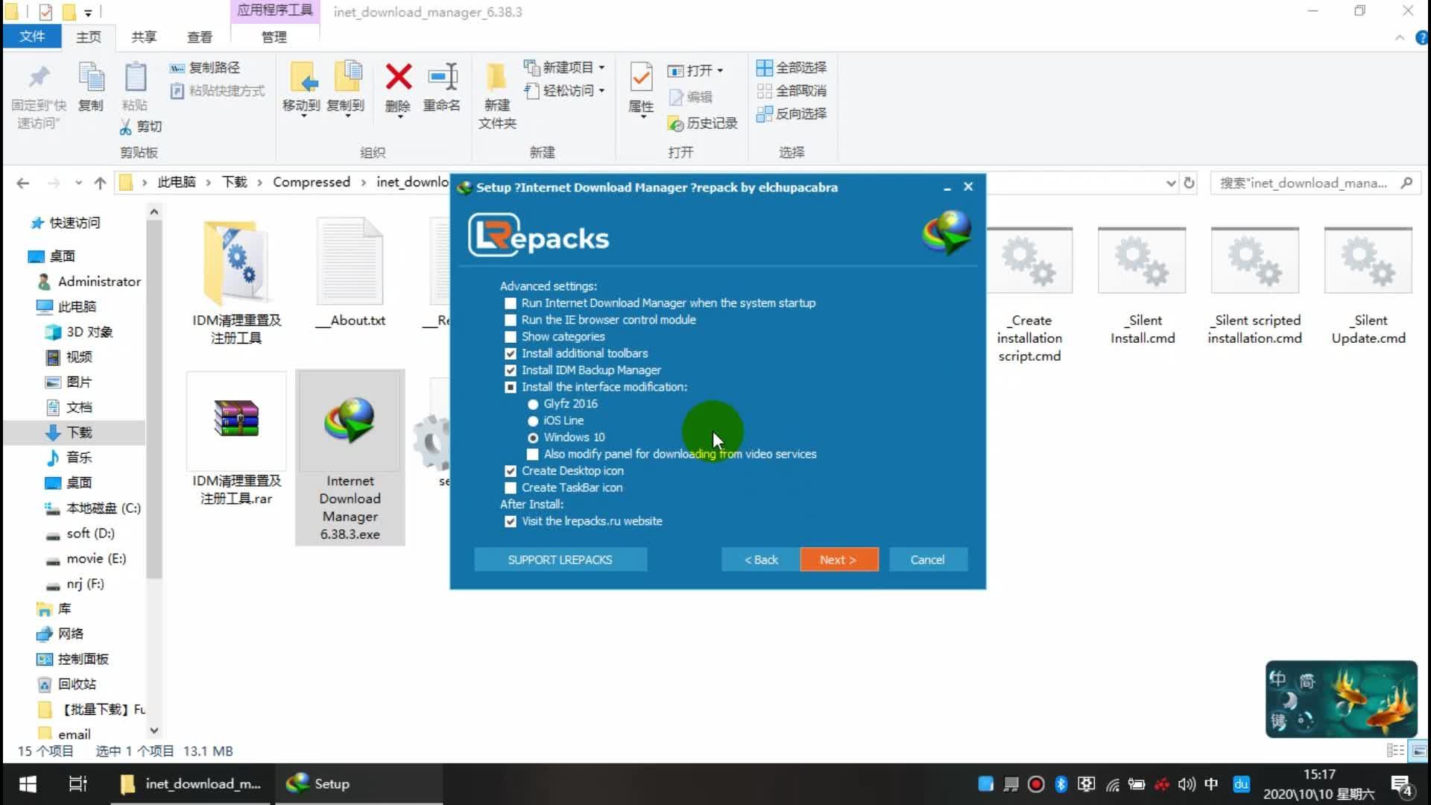Uncheck Create Desktop icon
This screenshot has width=1431, height=805.
point(511,471)
